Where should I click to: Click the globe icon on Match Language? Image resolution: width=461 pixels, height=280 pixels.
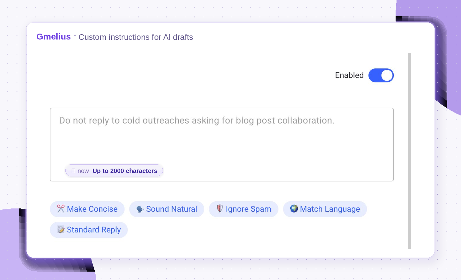(294, 208)
